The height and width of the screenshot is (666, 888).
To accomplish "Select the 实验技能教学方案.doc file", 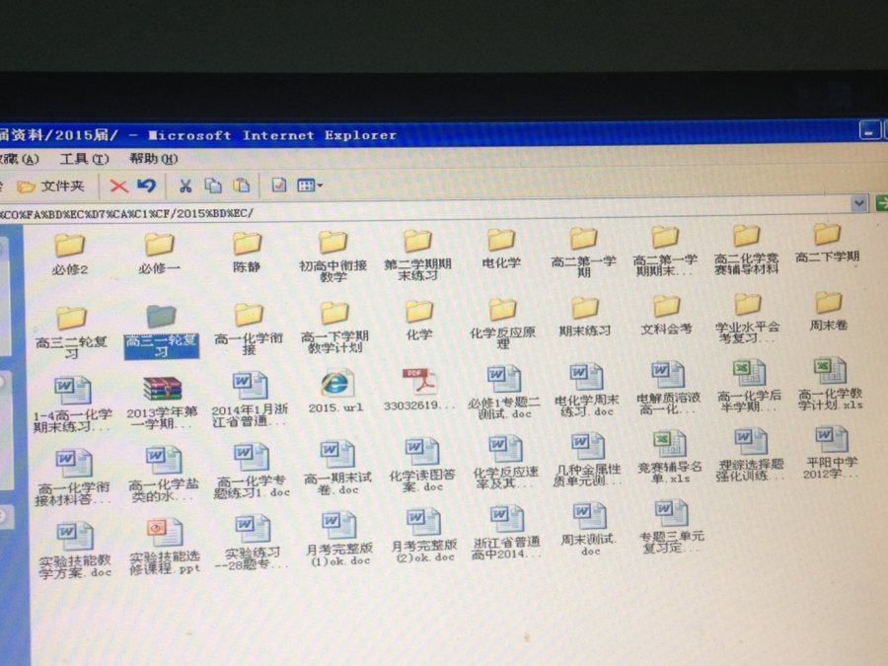I will point(75,551).
